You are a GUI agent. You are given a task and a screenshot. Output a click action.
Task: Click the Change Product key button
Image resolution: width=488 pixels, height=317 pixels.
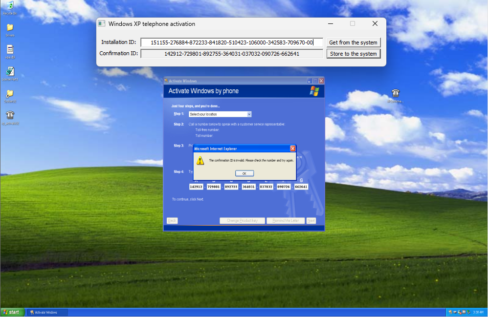[x=242, y=220]
